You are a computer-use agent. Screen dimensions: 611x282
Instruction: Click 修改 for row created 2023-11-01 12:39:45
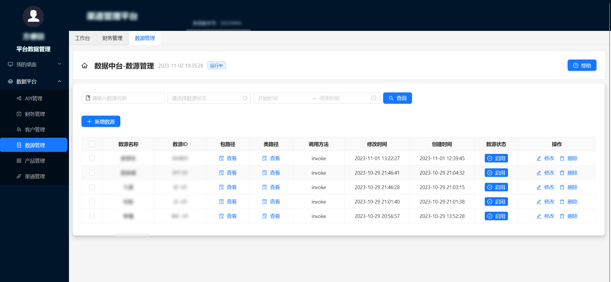coord(545,158)
